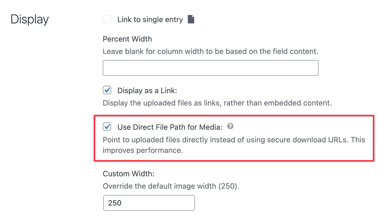The image size is (390, 220).
Task: Click the "rather than embedded content" phrase
Action: 277,103
